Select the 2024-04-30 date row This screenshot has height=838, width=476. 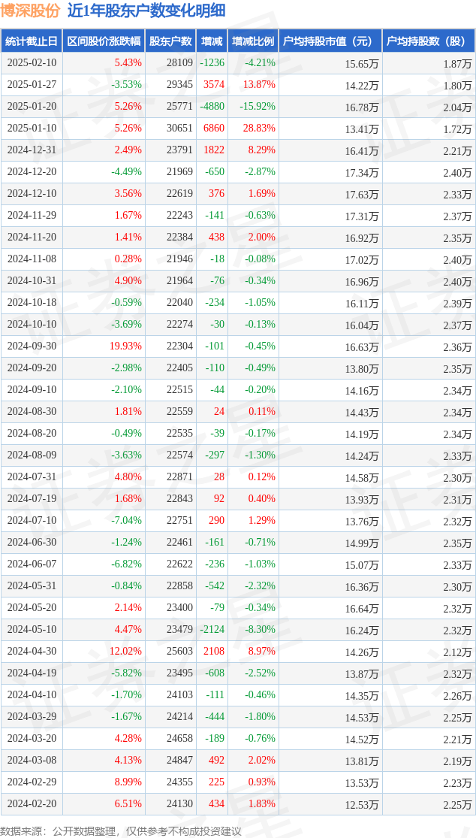(x=32, y=652)
